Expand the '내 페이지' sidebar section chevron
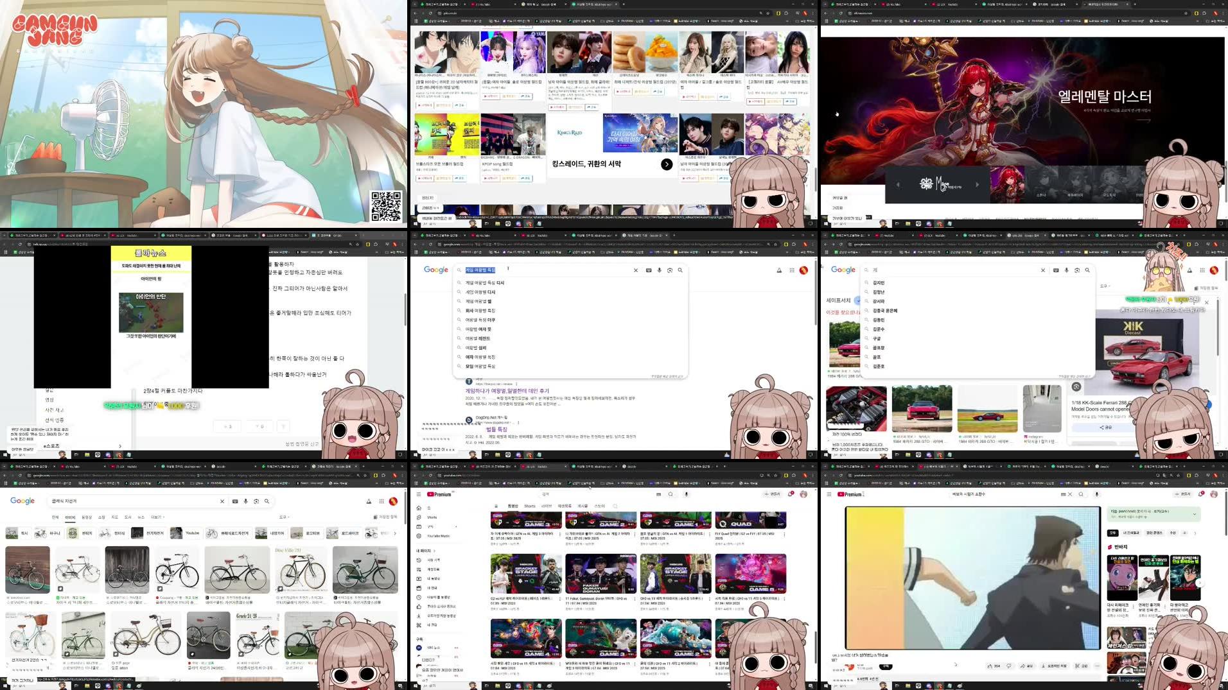This screenshot has height=690, width=1228. click(434, 551)
